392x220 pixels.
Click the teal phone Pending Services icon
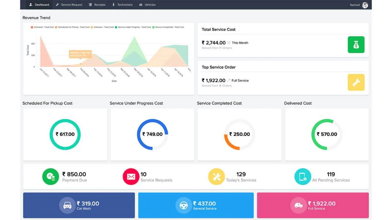303,177
